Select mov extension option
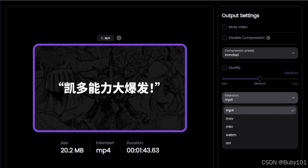 pyautogui.click(x=260, y=118)
